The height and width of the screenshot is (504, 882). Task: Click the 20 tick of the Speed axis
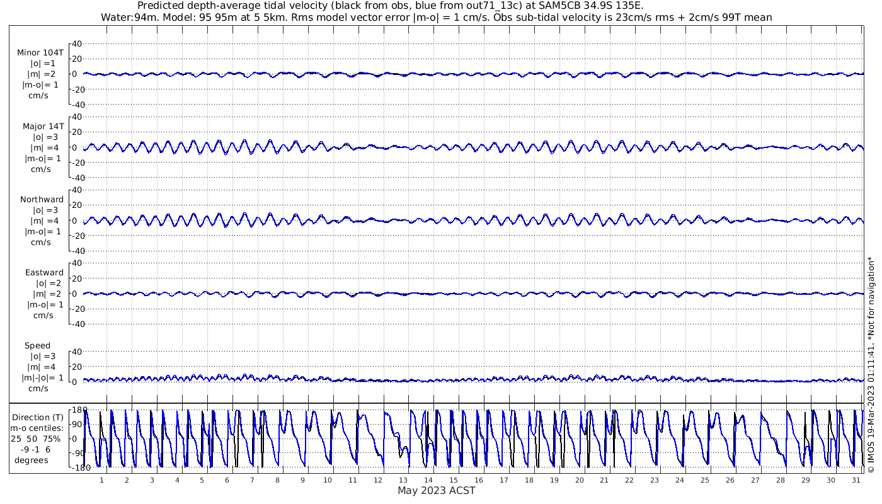(77, 367)
